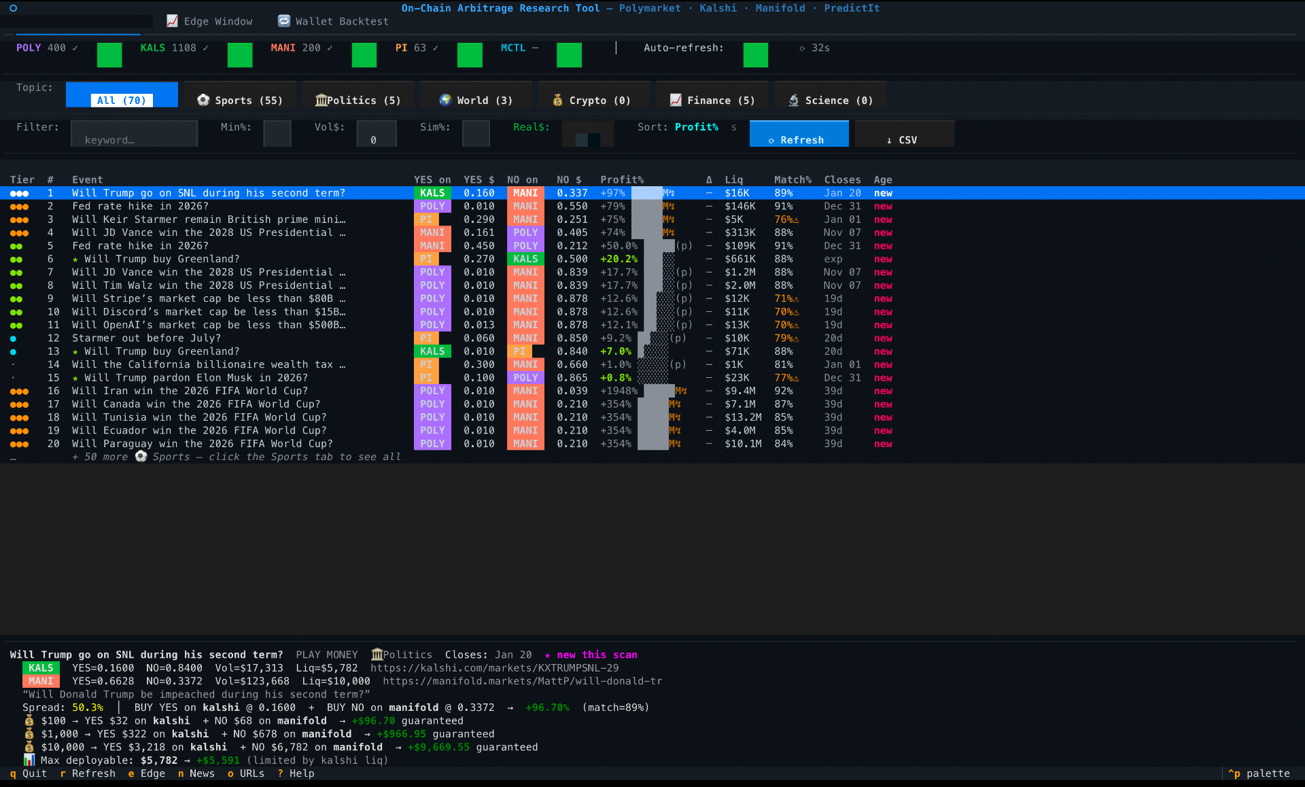Sort by the Tier column header
The width and height of the screenshot is (1305, 787).
click(x=22, y=180)
